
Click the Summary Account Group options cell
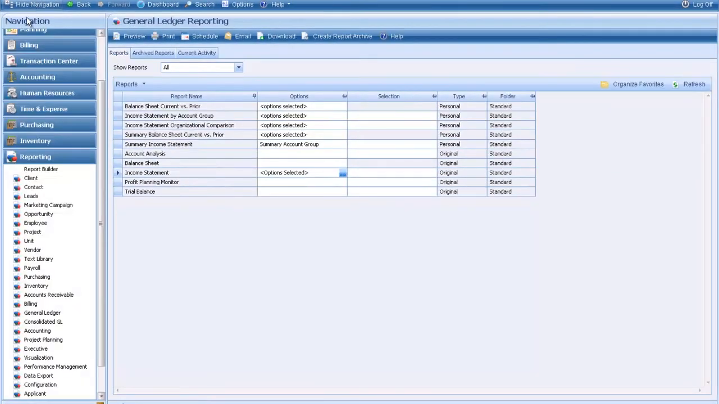tap(302, 144)
